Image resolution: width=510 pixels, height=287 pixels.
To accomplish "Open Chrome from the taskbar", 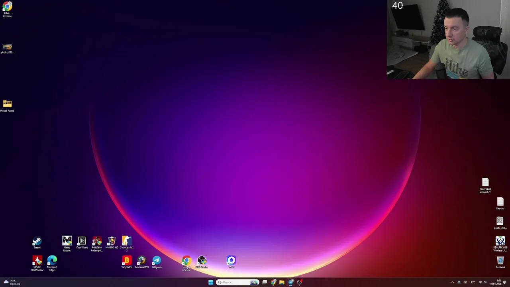I will coord(273,282).
